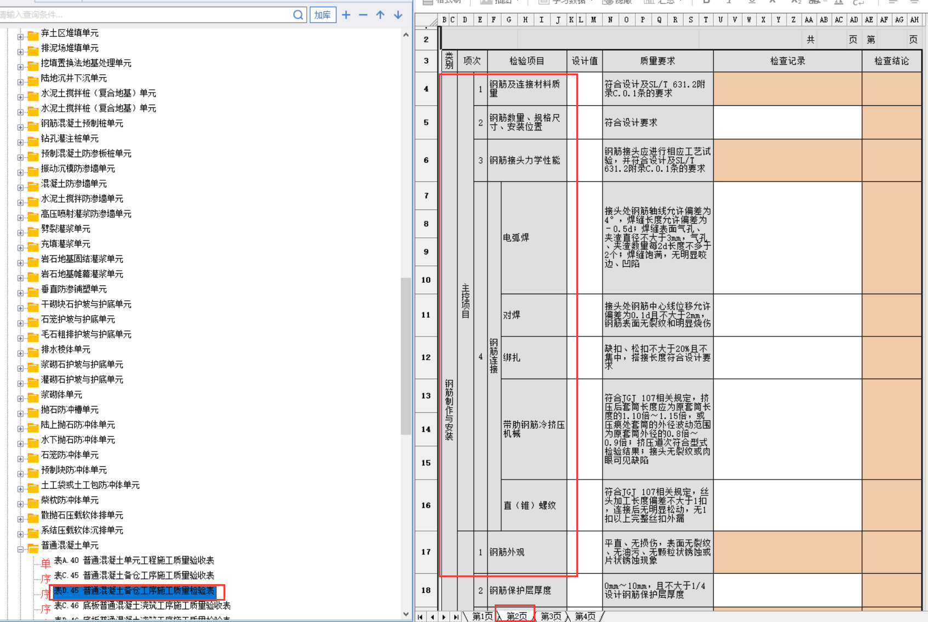
Task: Click the plus add icon beside 加库
Action: [346, 15]
